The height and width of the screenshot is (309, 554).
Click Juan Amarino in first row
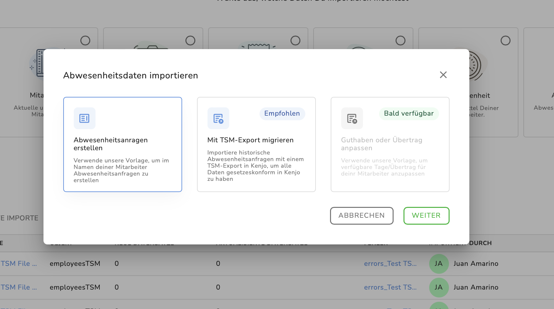tap(476, 264)
